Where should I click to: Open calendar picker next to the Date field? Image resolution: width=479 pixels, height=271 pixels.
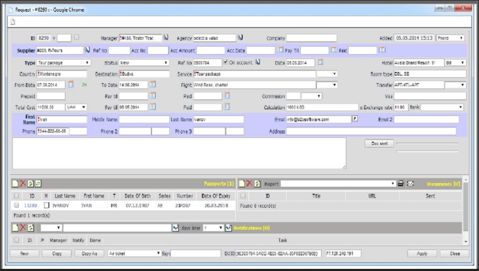point(321,63)
